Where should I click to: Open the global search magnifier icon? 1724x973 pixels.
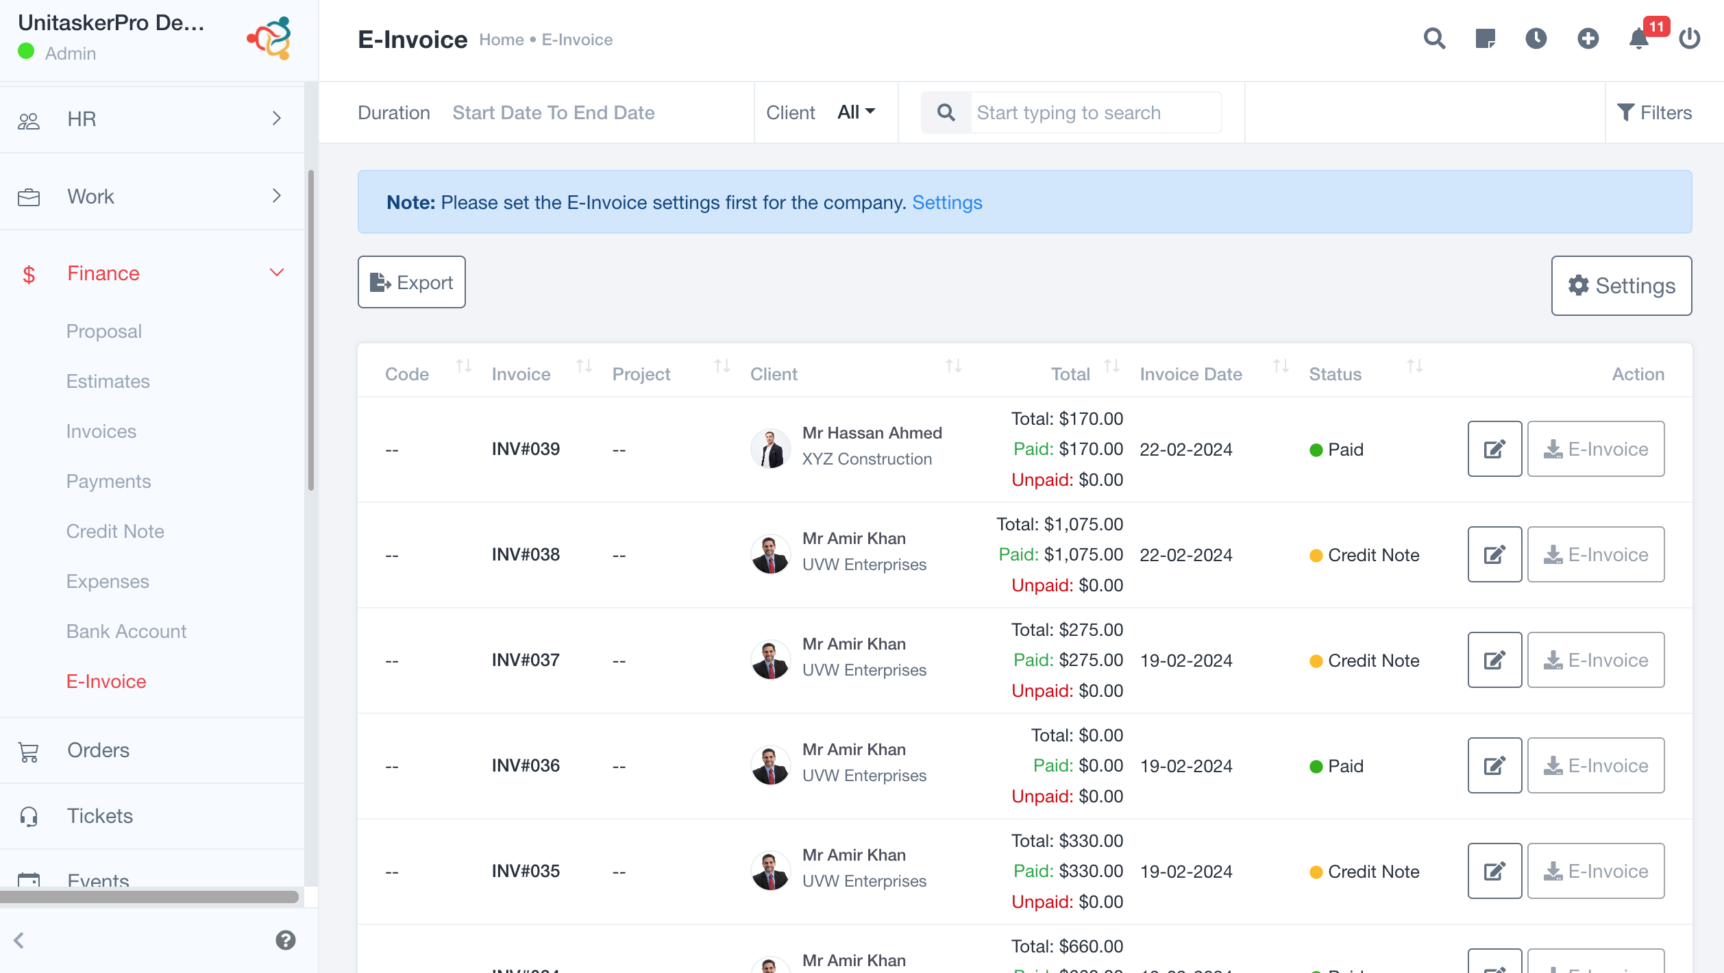point(1434,38)
